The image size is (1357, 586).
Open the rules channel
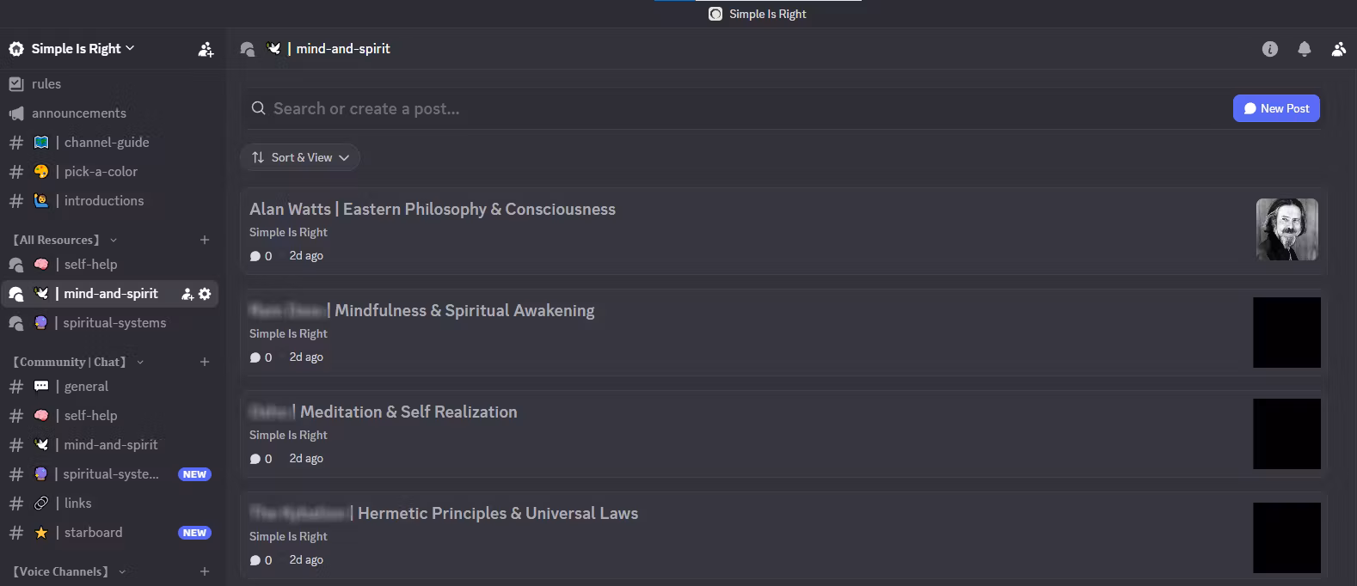46,84
